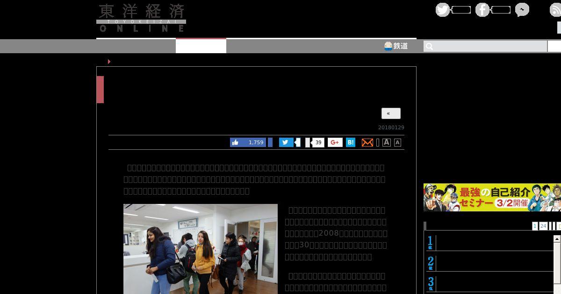561x294 pixels.
Task: Open the RSS feed icon in header
Action: [556, 10]
